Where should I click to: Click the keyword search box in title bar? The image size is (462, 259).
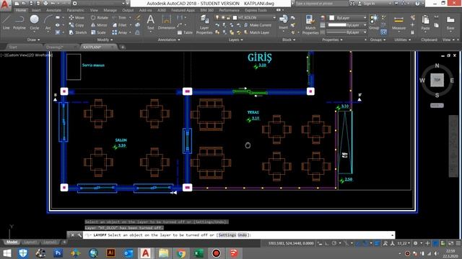click(321, 4)
